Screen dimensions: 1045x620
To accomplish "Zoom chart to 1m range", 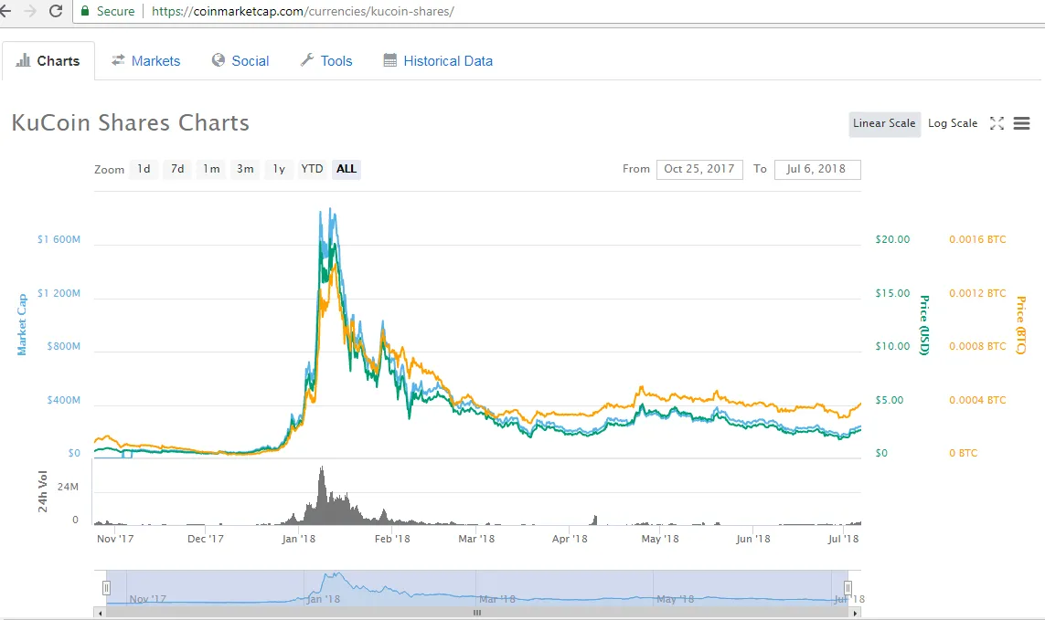I will pos(211,169).
